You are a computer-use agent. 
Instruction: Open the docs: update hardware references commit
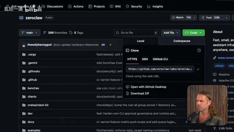coord(76,45)
